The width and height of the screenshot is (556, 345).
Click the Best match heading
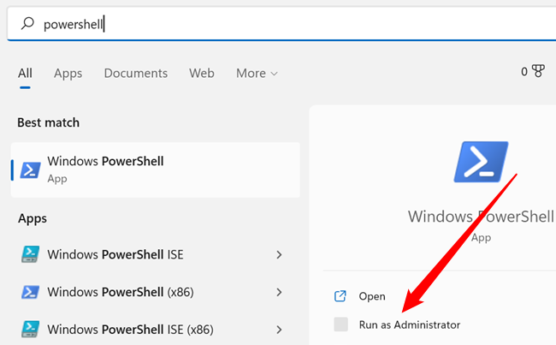(48, 122)
